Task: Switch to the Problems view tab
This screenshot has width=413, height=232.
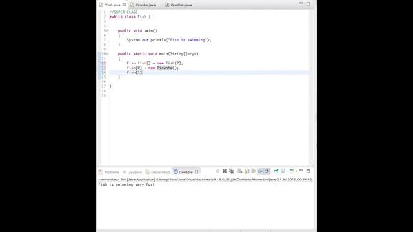Action: 112,172
